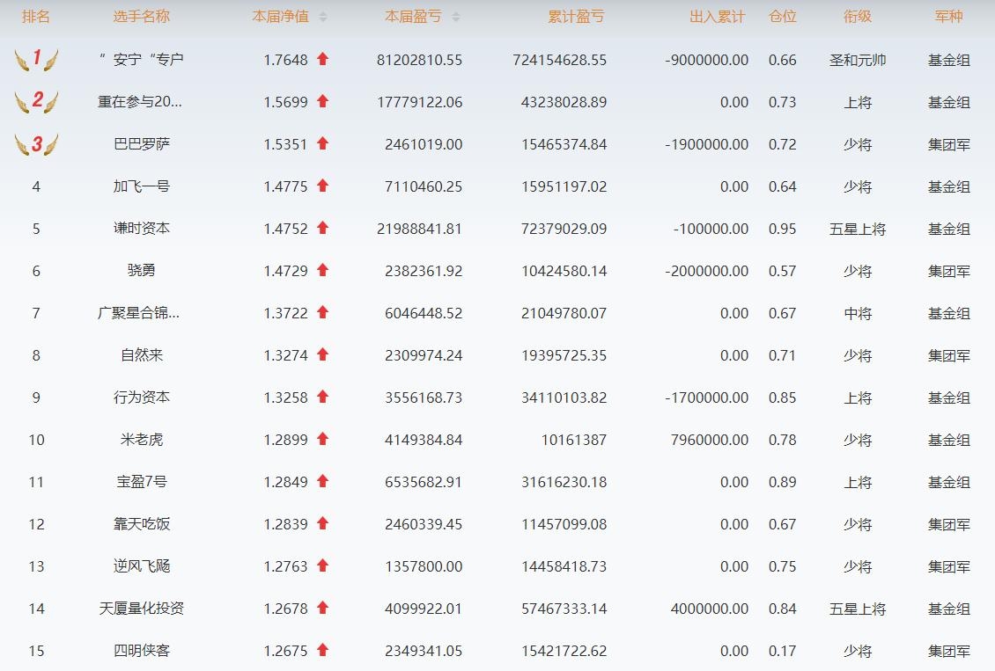Click the rank 2 laurel badge

click(x=36, y=102)
